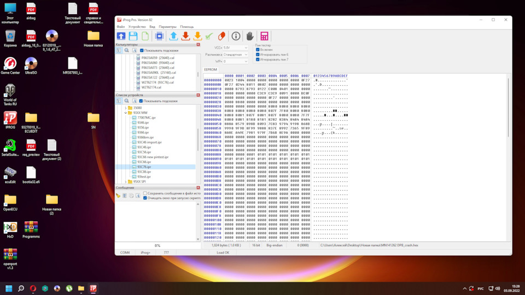Click the Windows Start button
The height and width of the screenshot is (295, 525).
[x=9, y=288]
